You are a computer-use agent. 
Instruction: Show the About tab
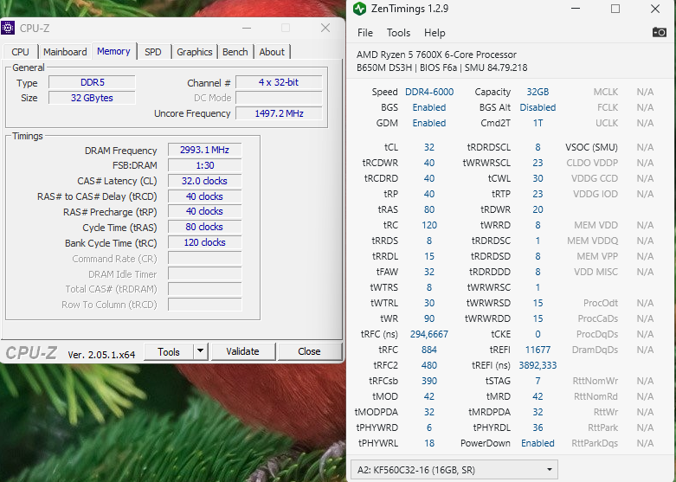(x=272, y=52)
